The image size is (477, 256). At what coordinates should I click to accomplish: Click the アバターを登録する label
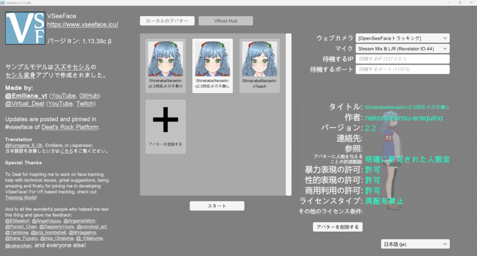(x=165, y=144)
